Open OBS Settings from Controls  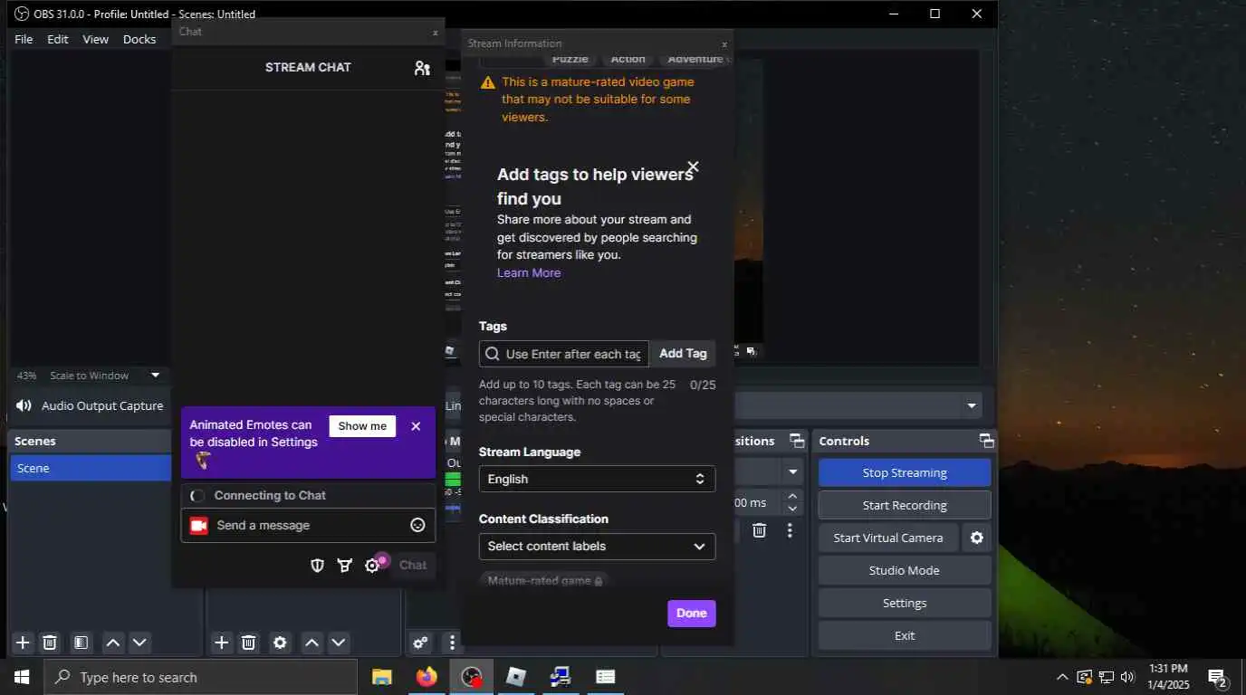coord(905,603)
